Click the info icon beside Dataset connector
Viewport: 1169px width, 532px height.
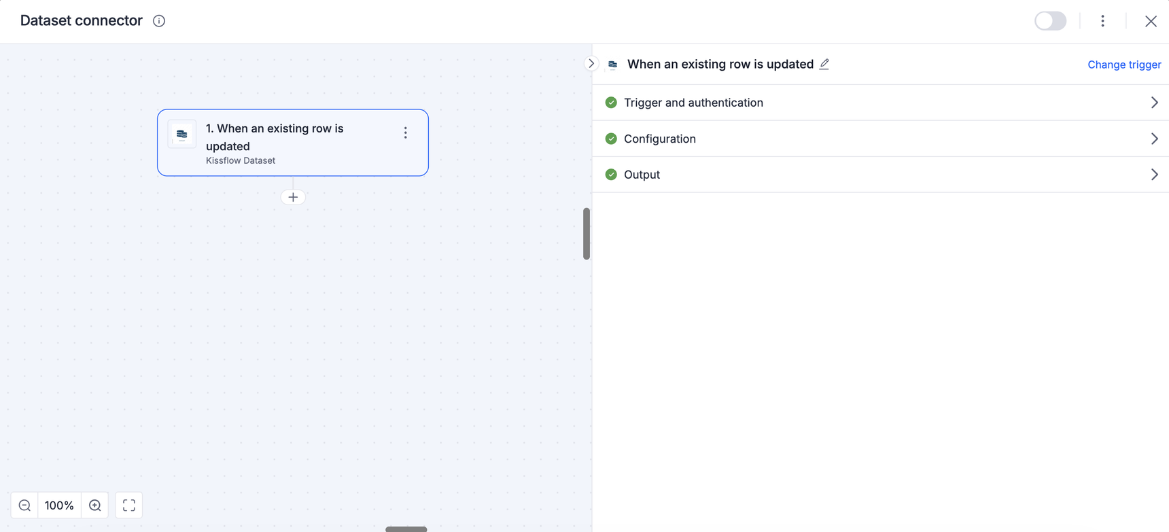159,21
